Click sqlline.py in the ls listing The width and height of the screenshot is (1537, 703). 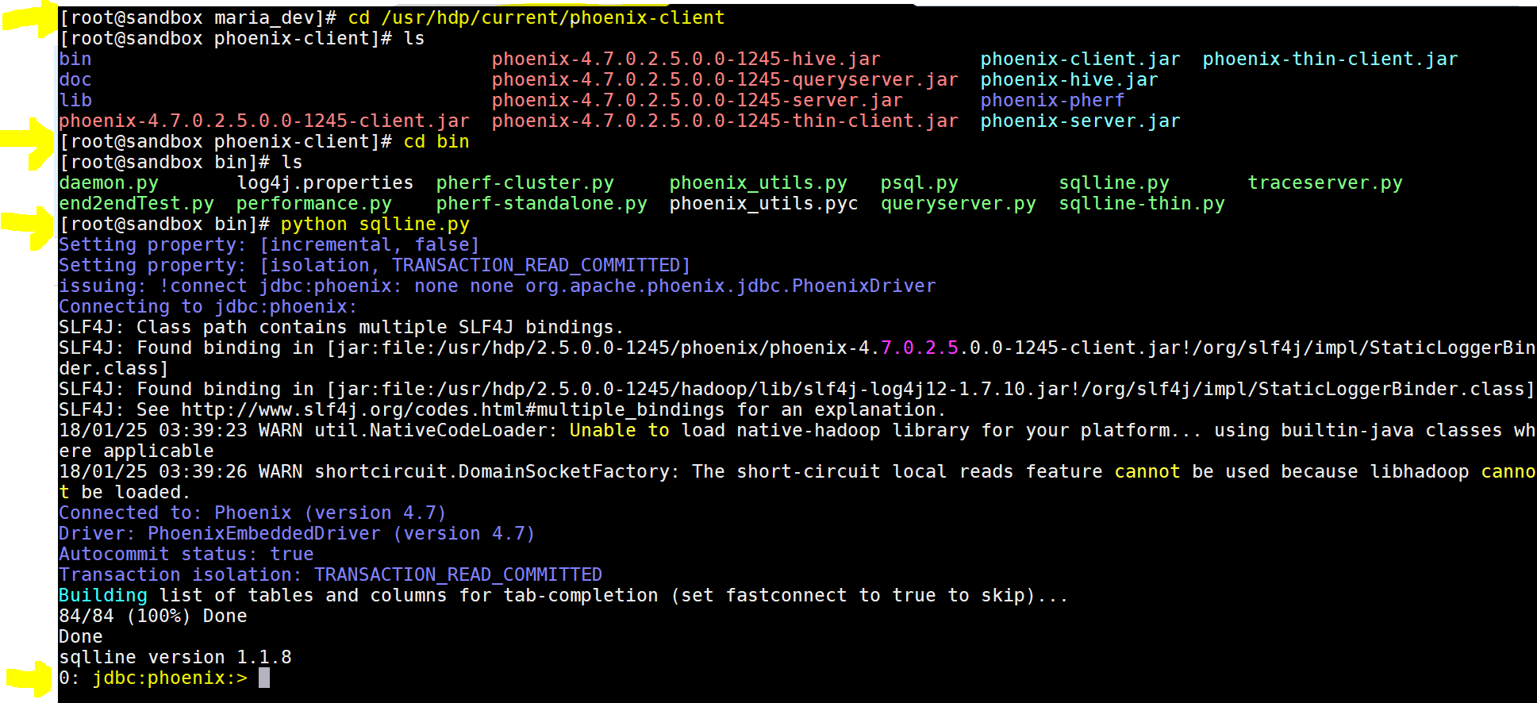(1114, 183)
